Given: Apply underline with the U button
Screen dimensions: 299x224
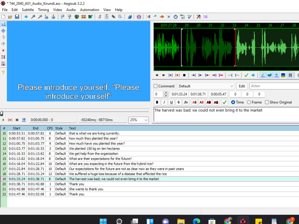Looking at the screenshot, I should pos(171,102).
